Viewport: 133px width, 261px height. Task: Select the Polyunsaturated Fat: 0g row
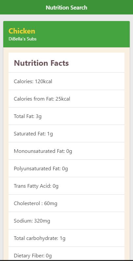click(66, 168)
